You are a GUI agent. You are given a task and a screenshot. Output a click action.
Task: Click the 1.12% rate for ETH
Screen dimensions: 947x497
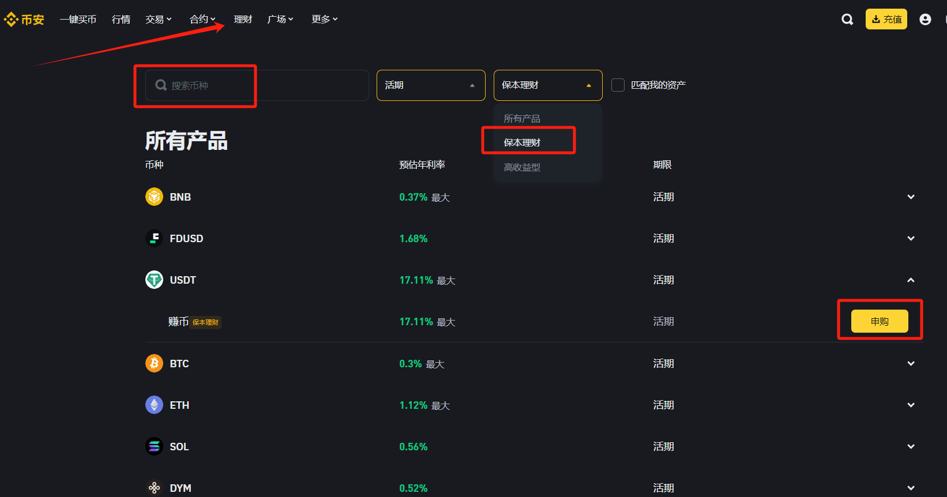(x=414, y=405)
